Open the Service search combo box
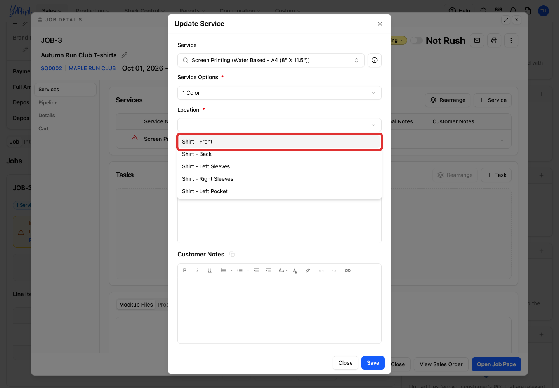 click(271, 60)
